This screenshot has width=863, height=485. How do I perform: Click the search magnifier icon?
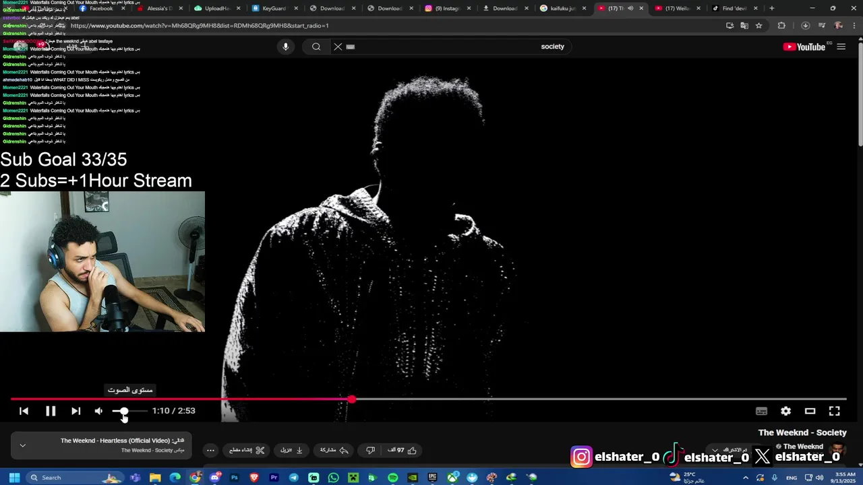pos(316,46)
